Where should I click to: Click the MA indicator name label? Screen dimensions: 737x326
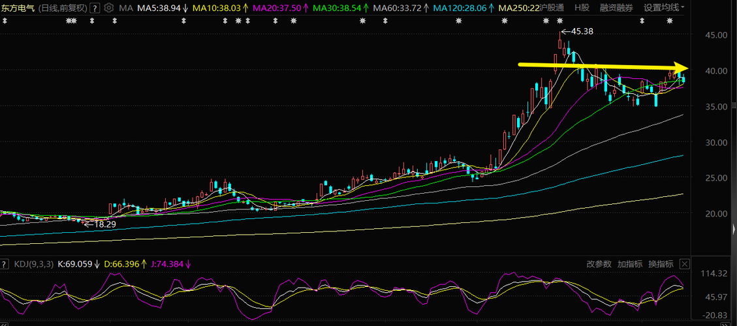point(125,8)
